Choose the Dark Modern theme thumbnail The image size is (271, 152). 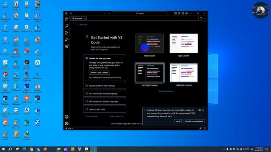149,43
